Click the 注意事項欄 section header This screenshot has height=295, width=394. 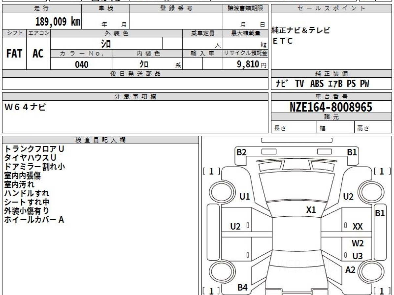pos(135,97)
